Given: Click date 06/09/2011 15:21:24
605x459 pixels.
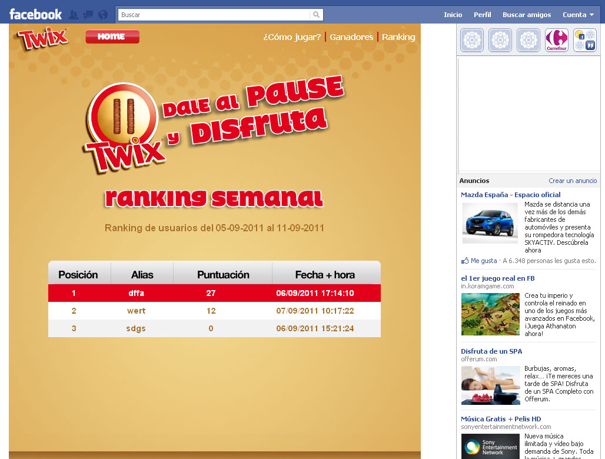Looking at the screenshot, I should 315,328.
